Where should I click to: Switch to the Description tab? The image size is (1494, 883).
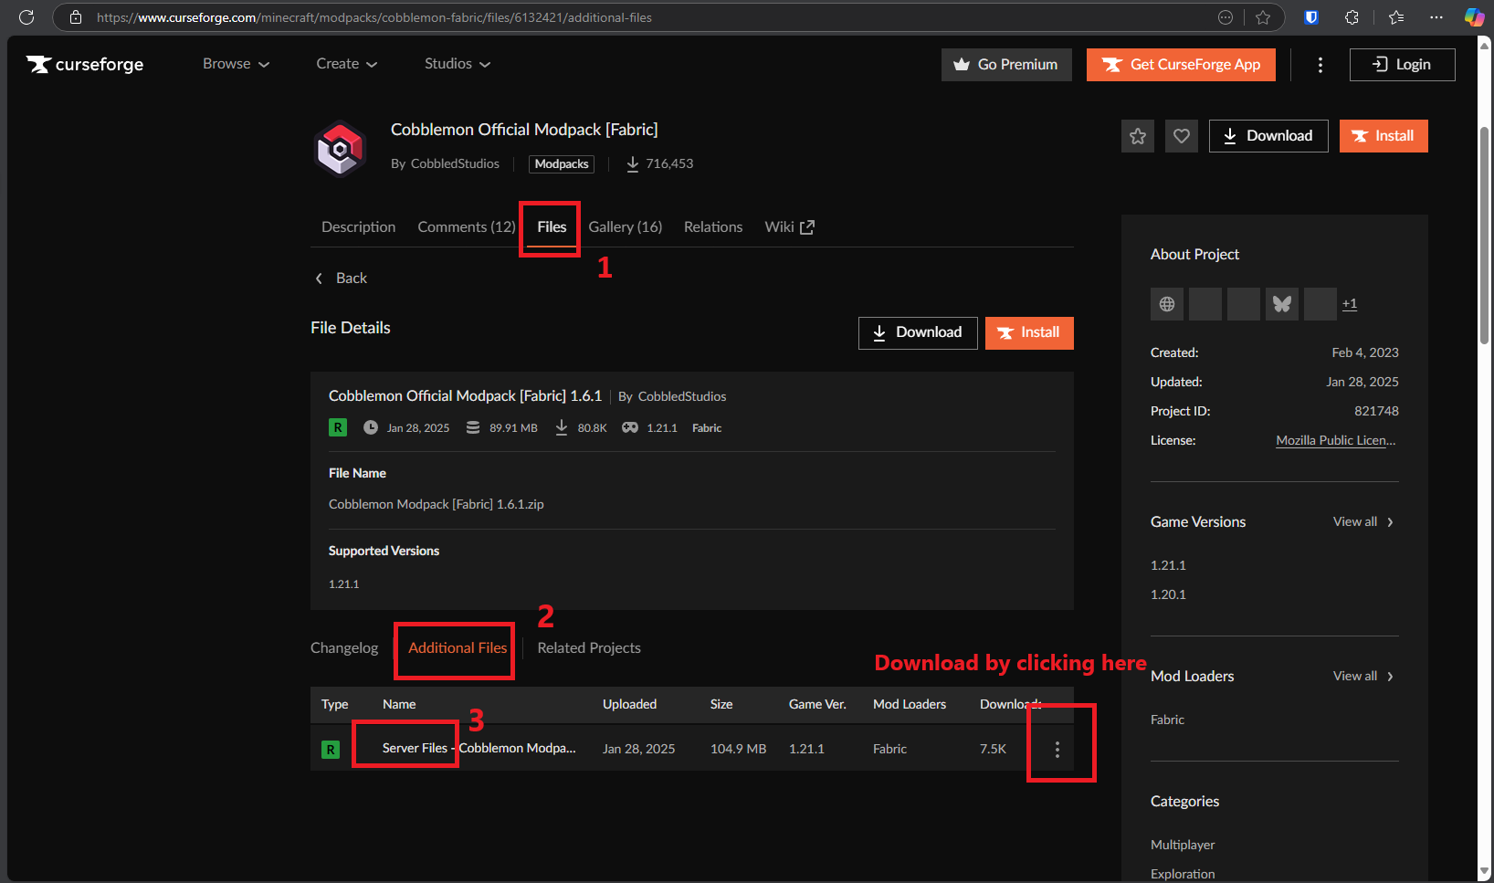click(x=358, y=227)
